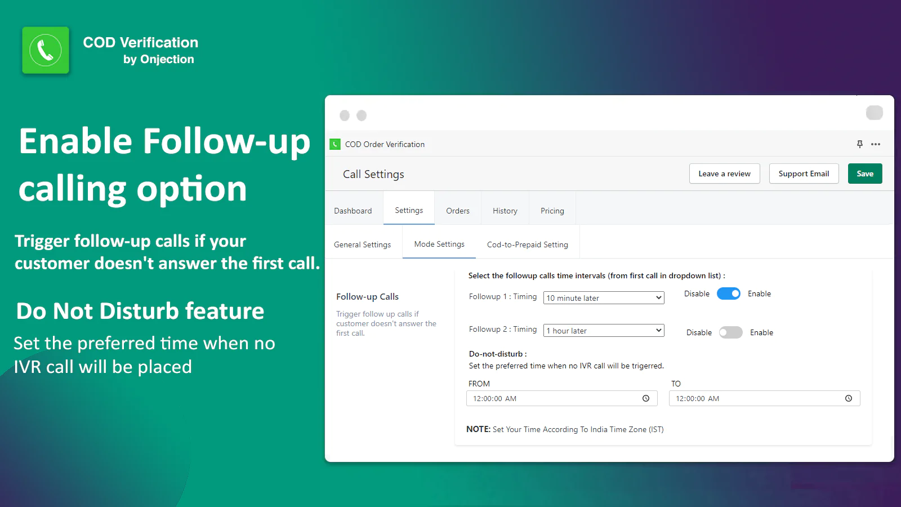
Task: Click the Leave a review button
Action: point(724,174)
